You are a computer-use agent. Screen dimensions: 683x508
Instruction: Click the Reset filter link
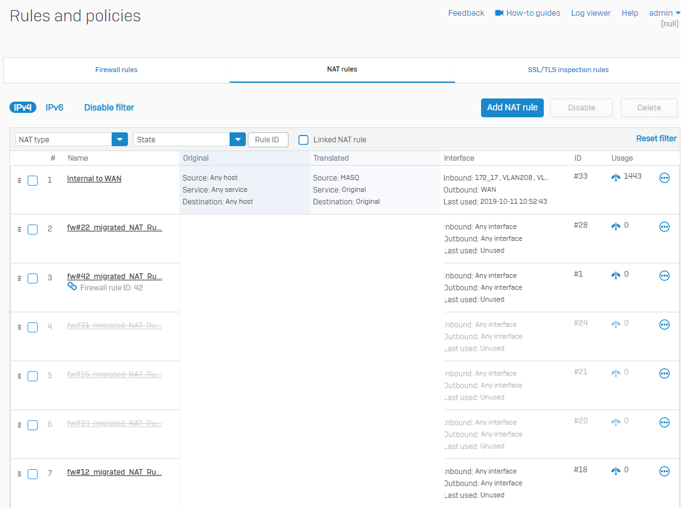(x=656, y=139)
